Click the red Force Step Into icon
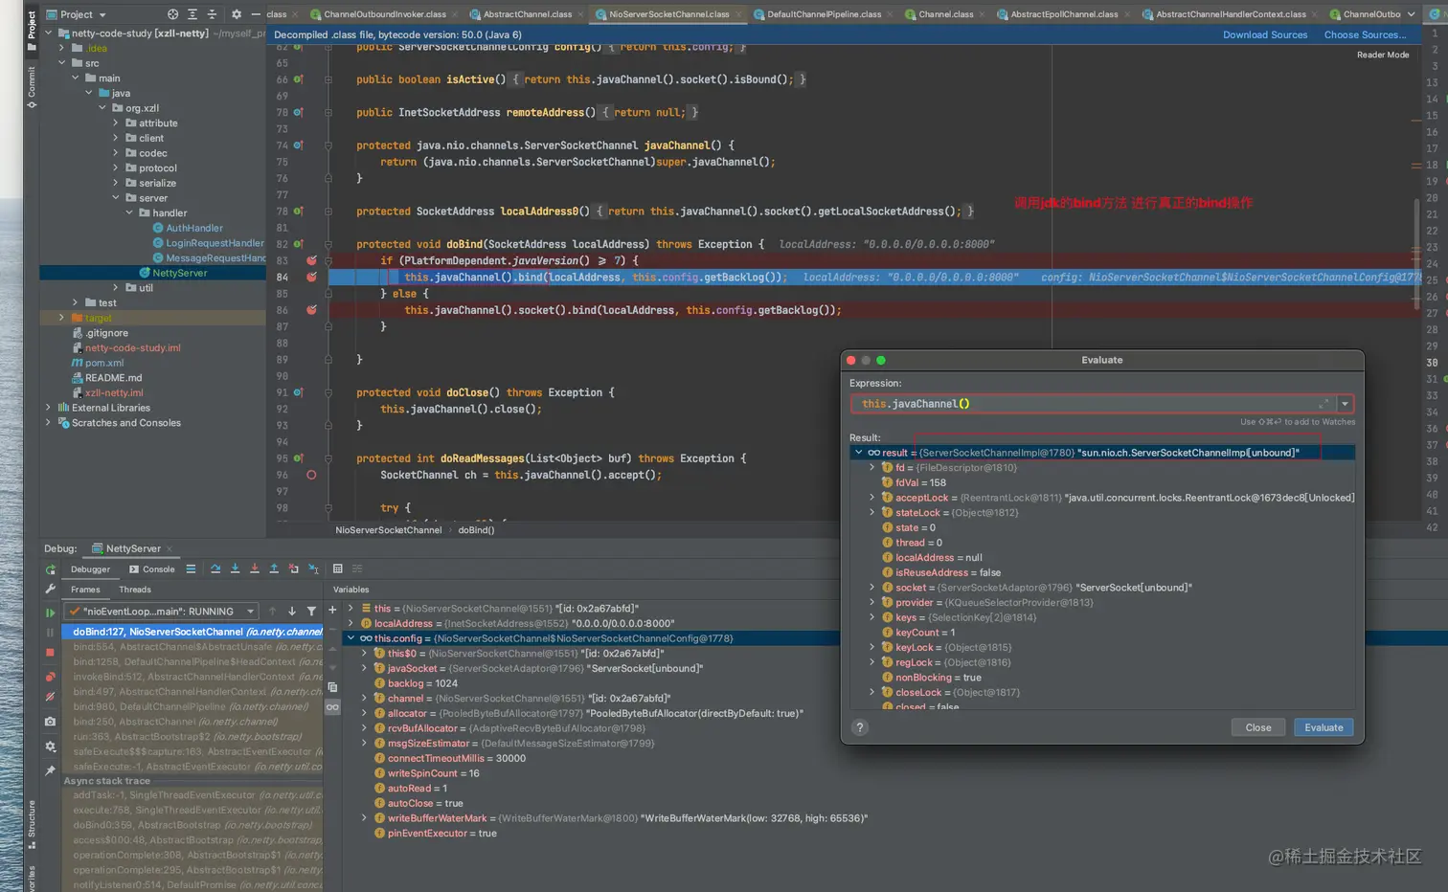Viewport: 1448px width, 892px height. coord(254,569)
